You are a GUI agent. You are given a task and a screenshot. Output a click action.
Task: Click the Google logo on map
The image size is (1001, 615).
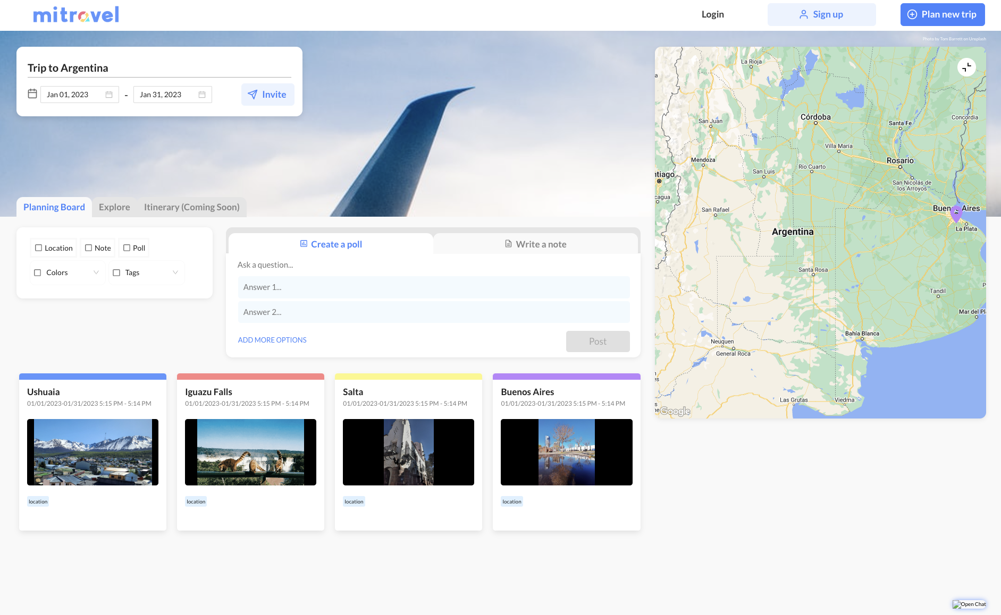click(x=675, y=411)
